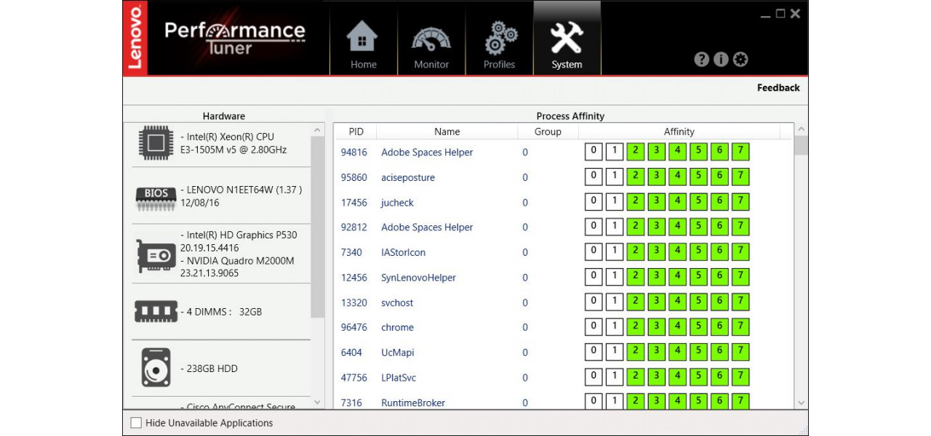
Task: Open the Home tab house icon
Action: pos(363,36)
